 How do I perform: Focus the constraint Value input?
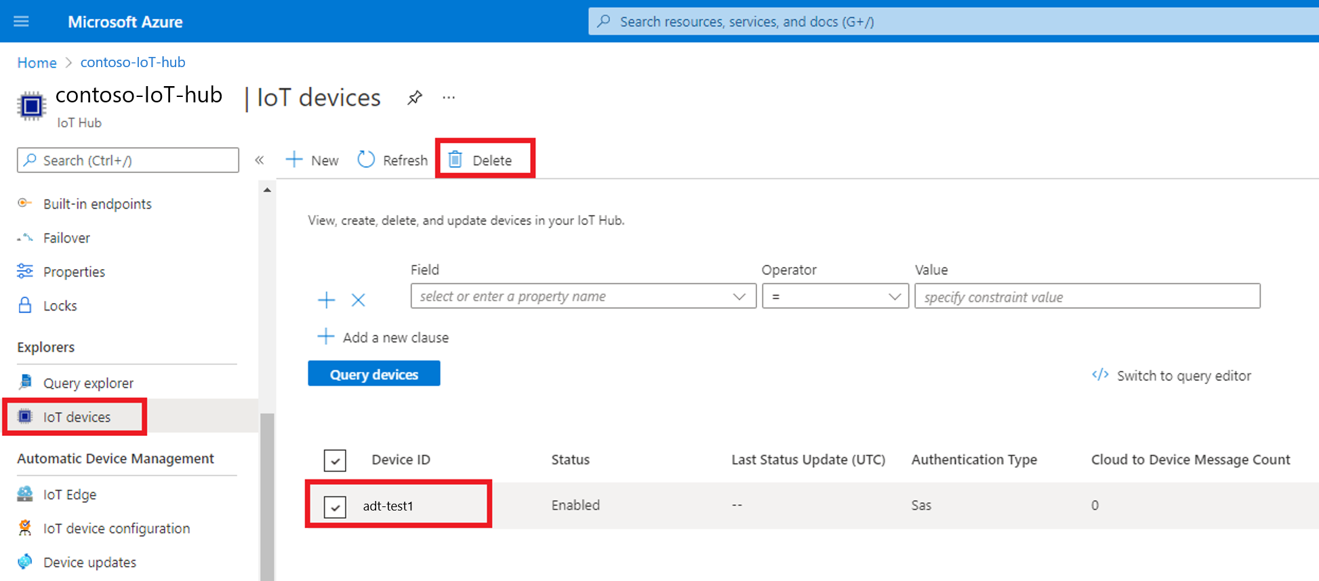pyautogui.click(x=1087, y=296)
